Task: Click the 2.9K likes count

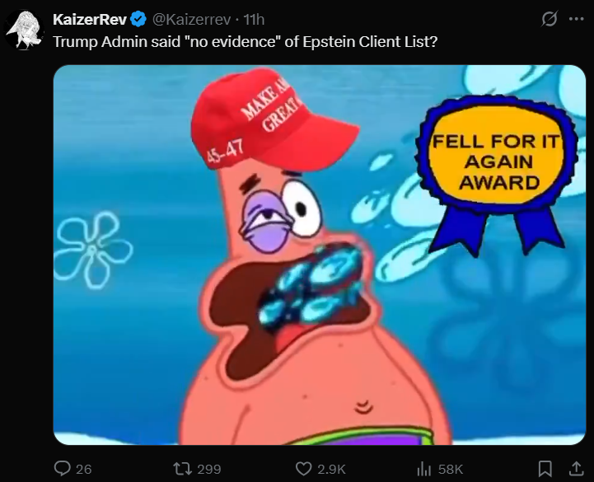Action: click(x=331, y=469)
